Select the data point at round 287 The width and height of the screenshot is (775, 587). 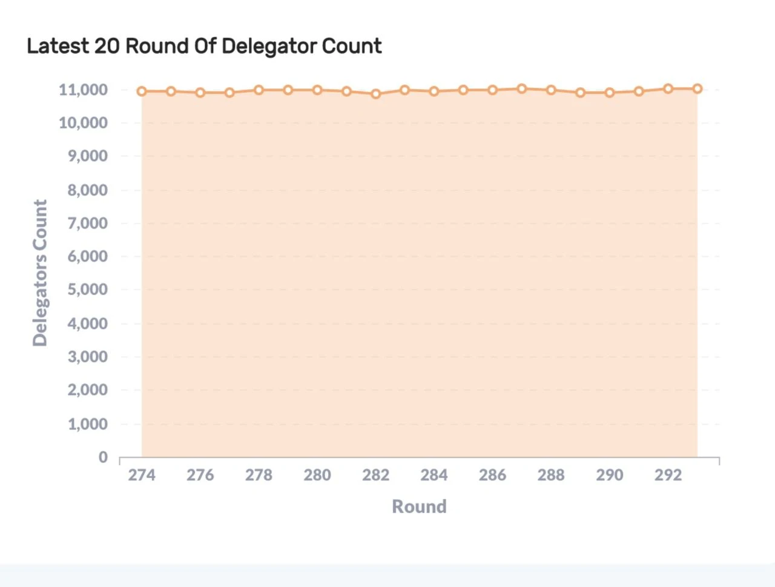(522, 88)
